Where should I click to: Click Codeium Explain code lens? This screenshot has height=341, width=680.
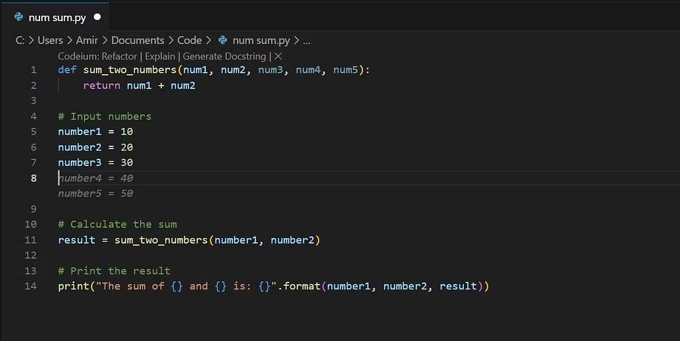point(160,56)
